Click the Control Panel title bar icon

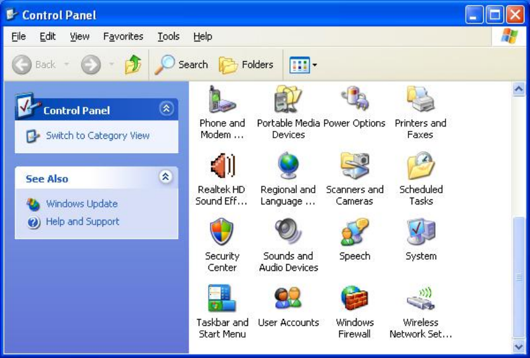[x=12, y=15]
